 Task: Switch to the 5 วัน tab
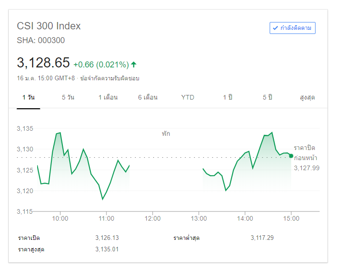68,97
